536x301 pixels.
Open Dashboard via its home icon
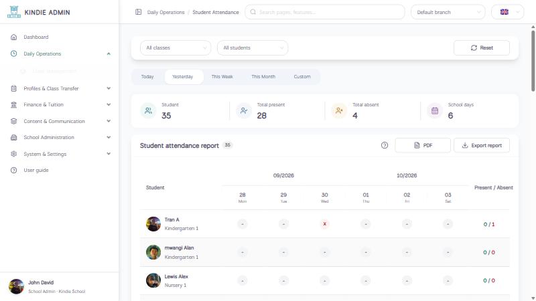pos(13,37)
